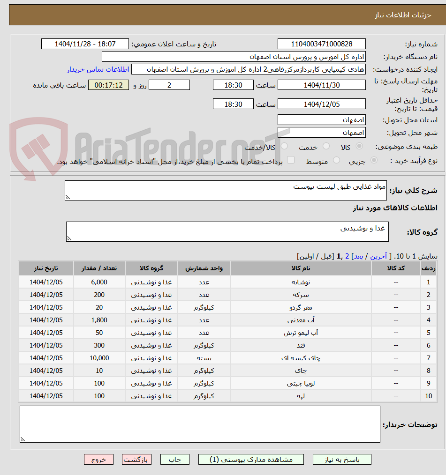Select the آب لیمو ترش item cell

click(301, 333)
